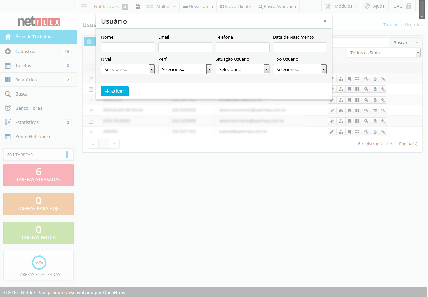428x297 pixels.
Task: Click into the Email input field
Action: pyautogui.click(x=185, y=47)
